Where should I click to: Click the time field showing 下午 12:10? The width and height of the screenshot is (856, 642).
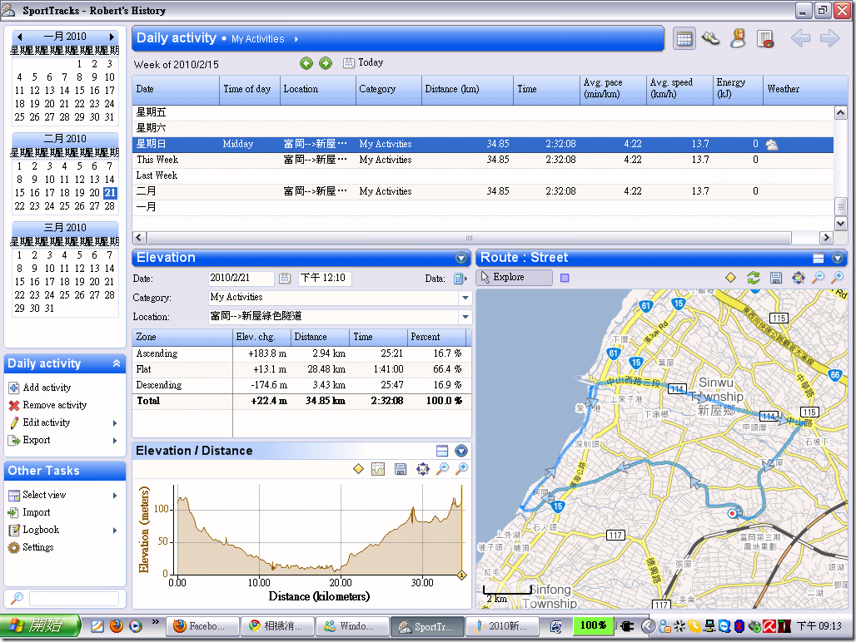(x=325, y=278)
